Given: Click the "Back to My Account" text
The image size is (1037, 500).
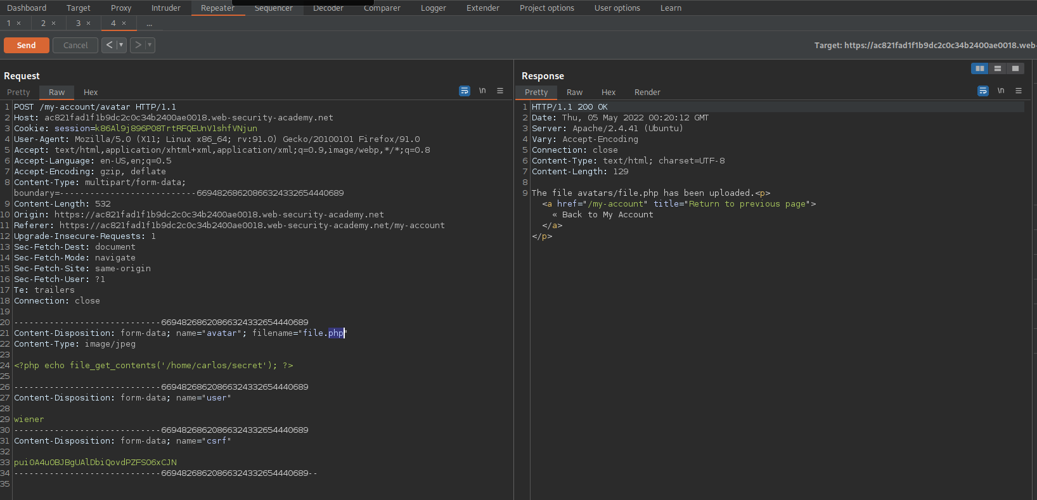Looking at the screenshot, I should (x=608, y=215).
